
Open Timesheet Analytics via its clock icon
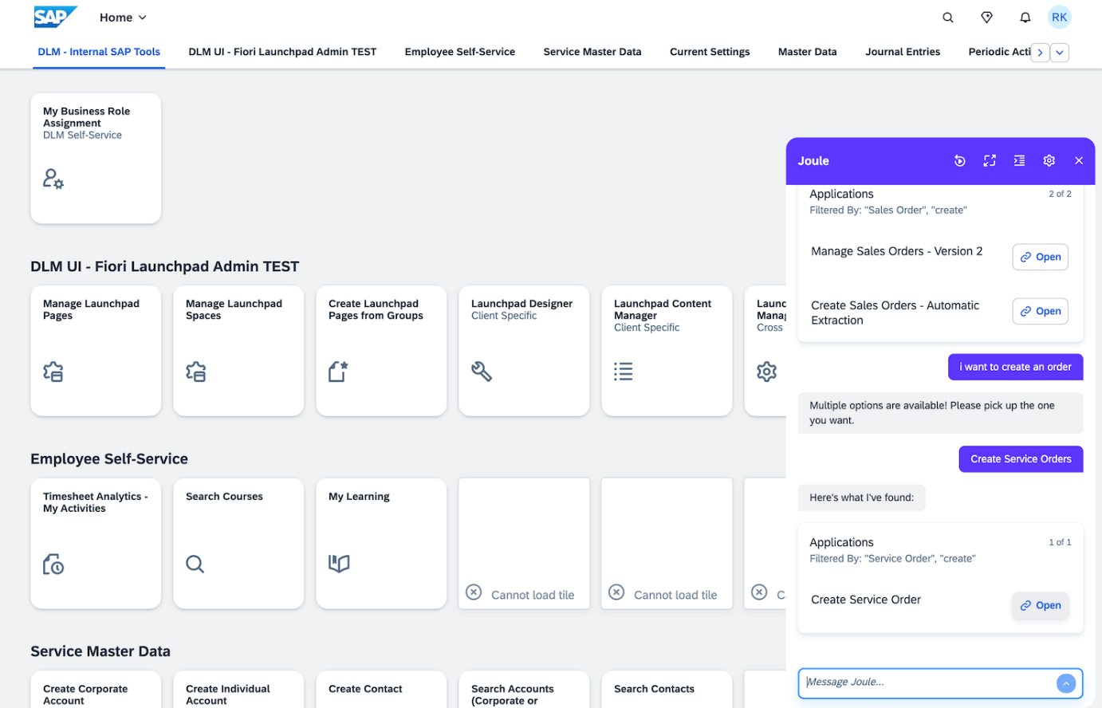53,564
